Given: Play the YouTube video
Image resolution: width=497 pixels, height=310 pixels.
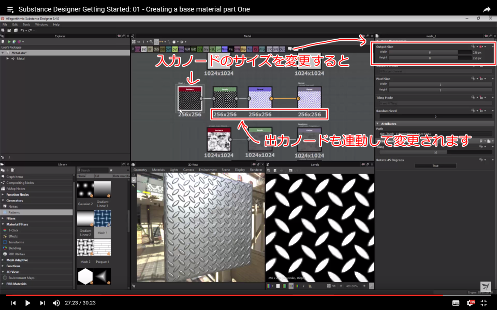Looking at the screenshot, I should coord(27,303).
